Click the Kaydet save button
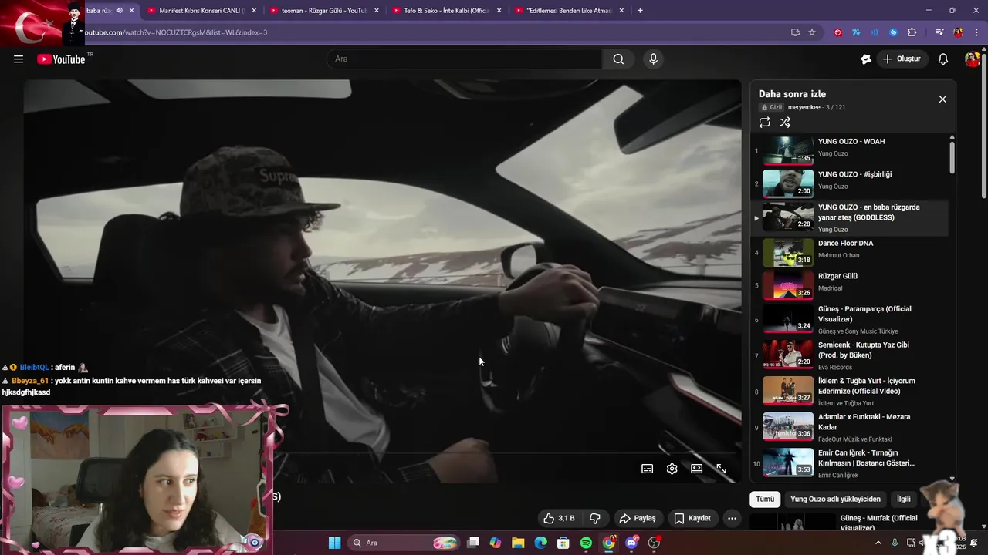This screenshot has height=555, width=988. click(x=692, y=519)
